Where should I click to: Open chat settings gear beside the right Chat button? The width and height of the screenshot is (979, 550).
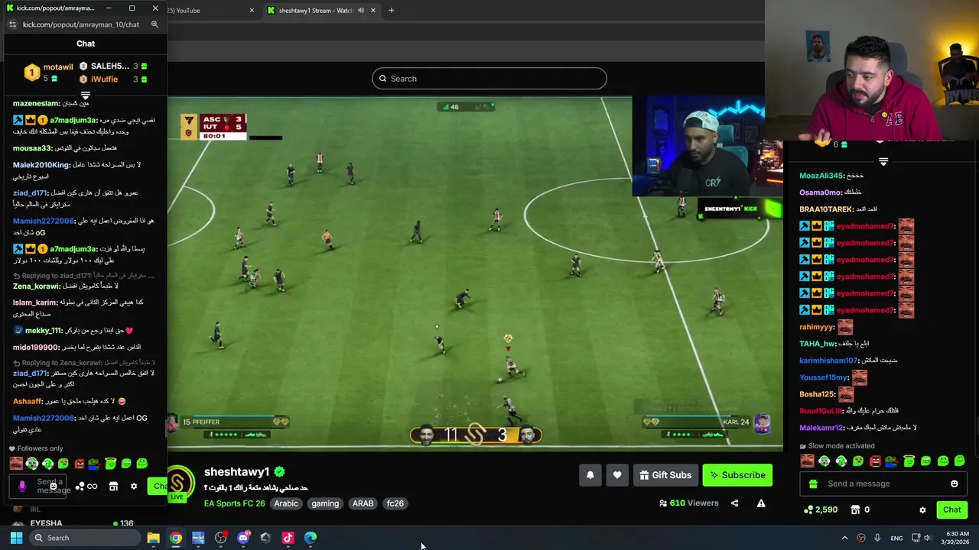click(922, 510)
